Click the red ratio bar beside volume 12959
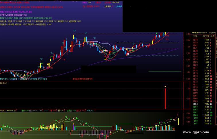This screenshot has width=217, height=139. [x=211, y=79]
